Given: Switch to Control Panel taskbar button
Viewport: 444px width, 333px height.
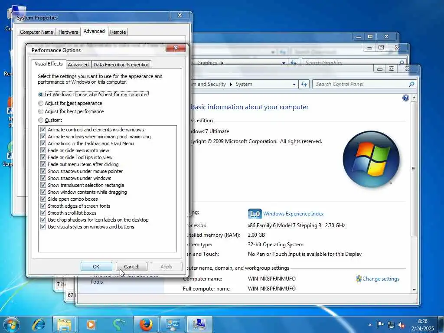Looking at the screenshot, I should coord(173,324).
